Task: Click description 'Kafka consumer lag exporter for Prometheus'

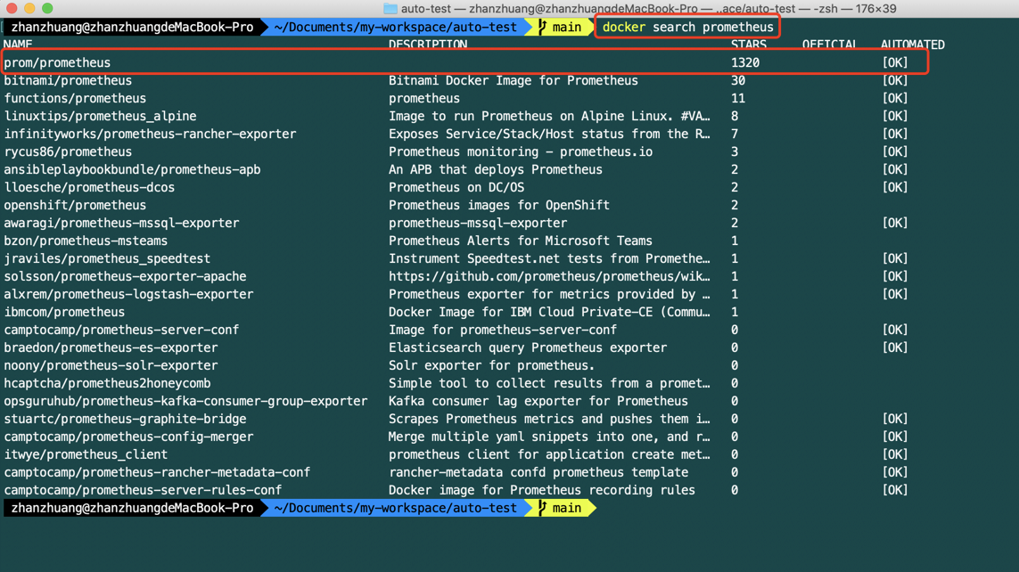Action: pos(538,401)
